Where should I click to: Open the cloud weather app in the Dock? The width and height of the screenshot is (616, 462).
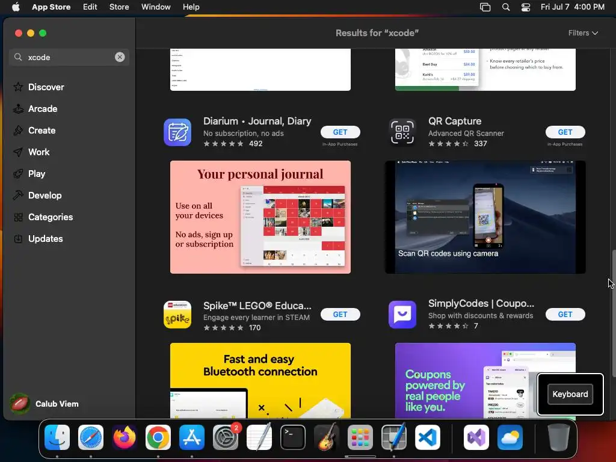[x=510, y=437]
